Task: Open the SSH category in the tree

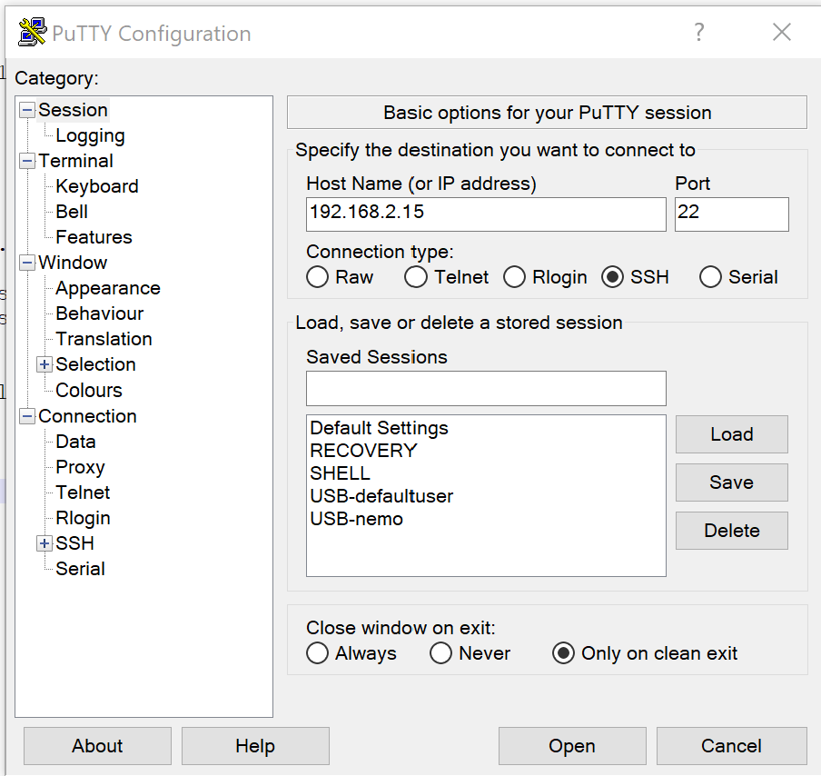Action: pos(74,543)
